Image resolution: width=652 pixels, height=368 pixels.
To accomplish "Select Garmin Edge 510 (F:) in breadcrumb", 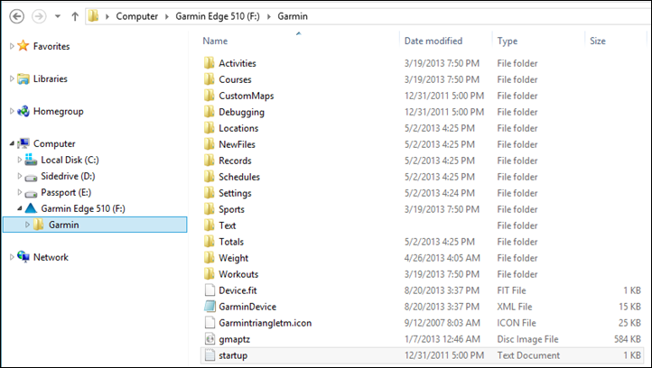I will [x=218, y=16].
